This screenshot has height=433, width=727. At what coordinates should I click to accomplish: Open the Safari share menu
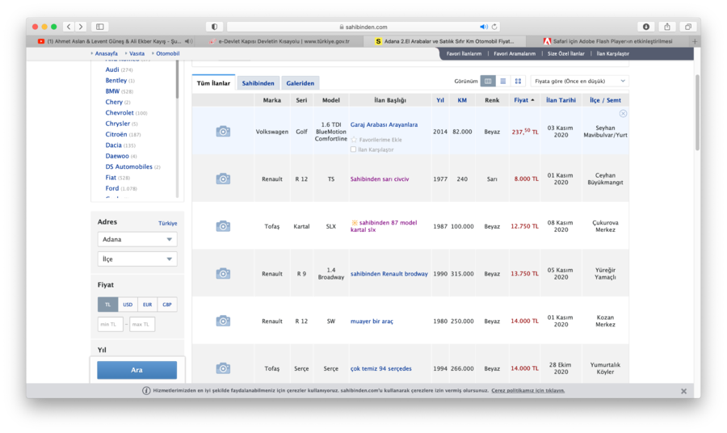tap(667, 27)
